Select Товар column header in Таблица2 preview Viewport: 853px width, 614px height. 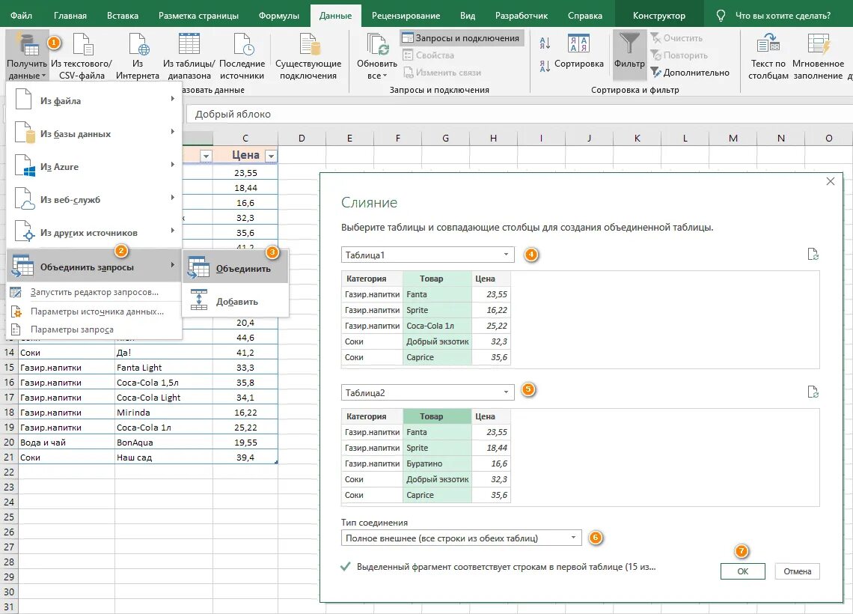pos(437,416)
